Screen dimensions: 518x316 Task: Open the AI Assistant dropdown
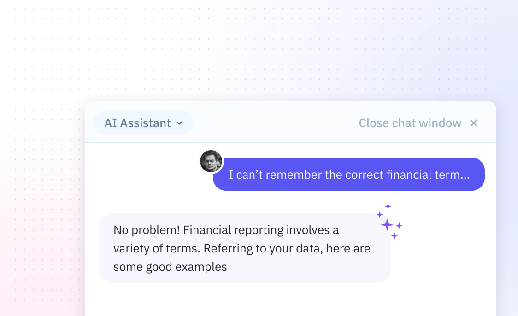click(143, 123)
